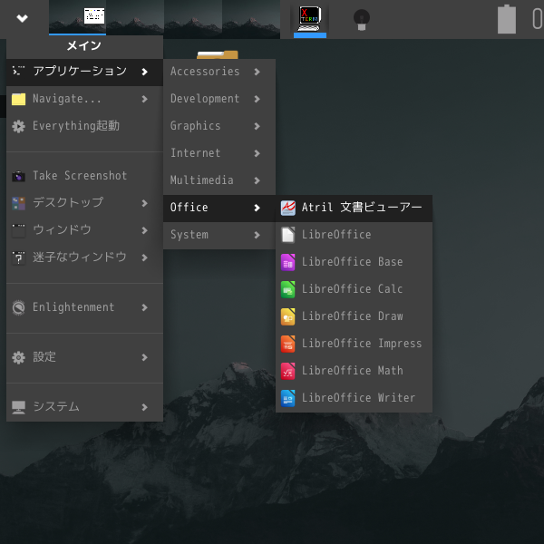This screenshot has width=544, height=544.
Task: Select the アプリケーション menu entry
Action: pos(84,73)
